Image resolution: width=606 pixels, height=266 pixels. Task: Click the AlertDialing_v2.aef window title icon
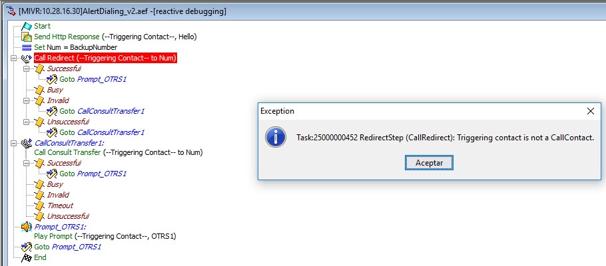[x=11, y=11]
